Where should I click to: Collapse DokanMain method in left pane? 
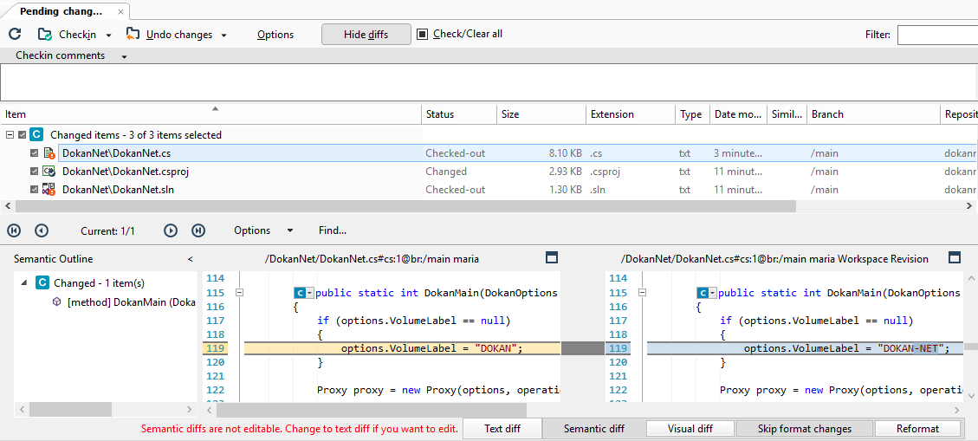coord(239,293)
